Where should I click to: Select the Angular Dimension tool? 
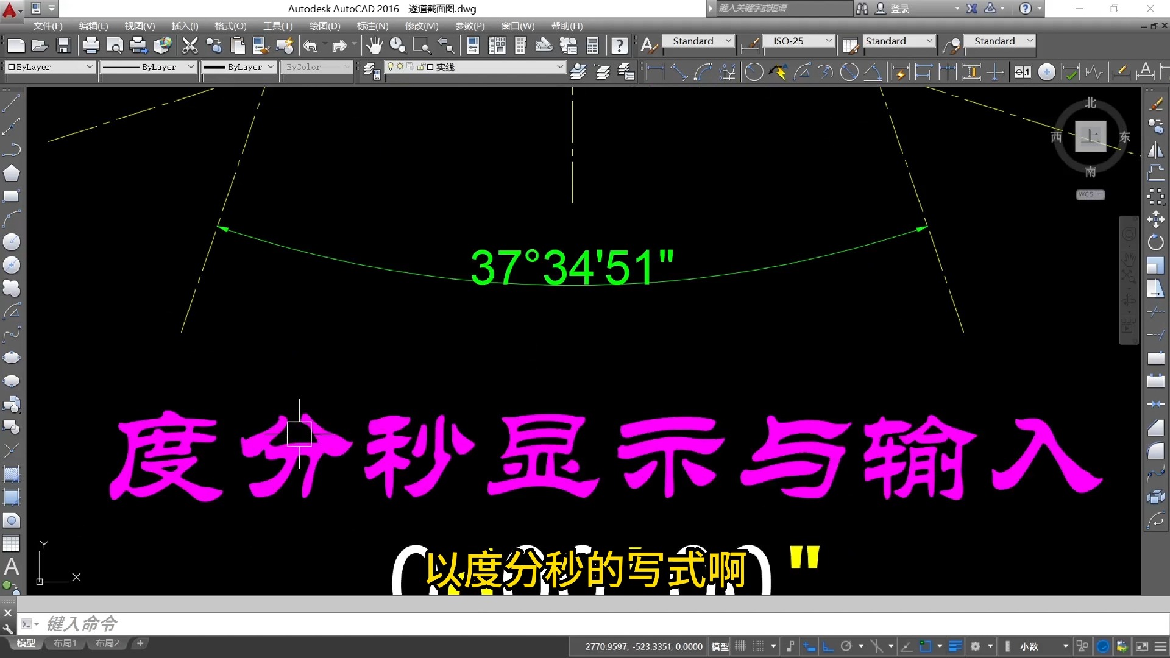(x=873, y=72)
